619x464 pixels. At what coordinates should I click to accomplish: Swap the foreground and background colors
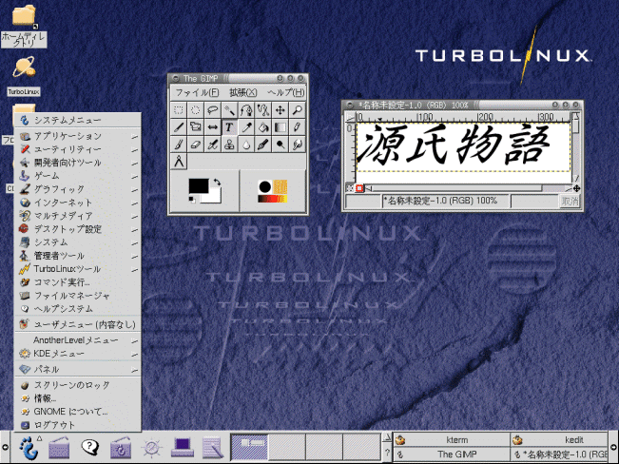click(217, 182)
